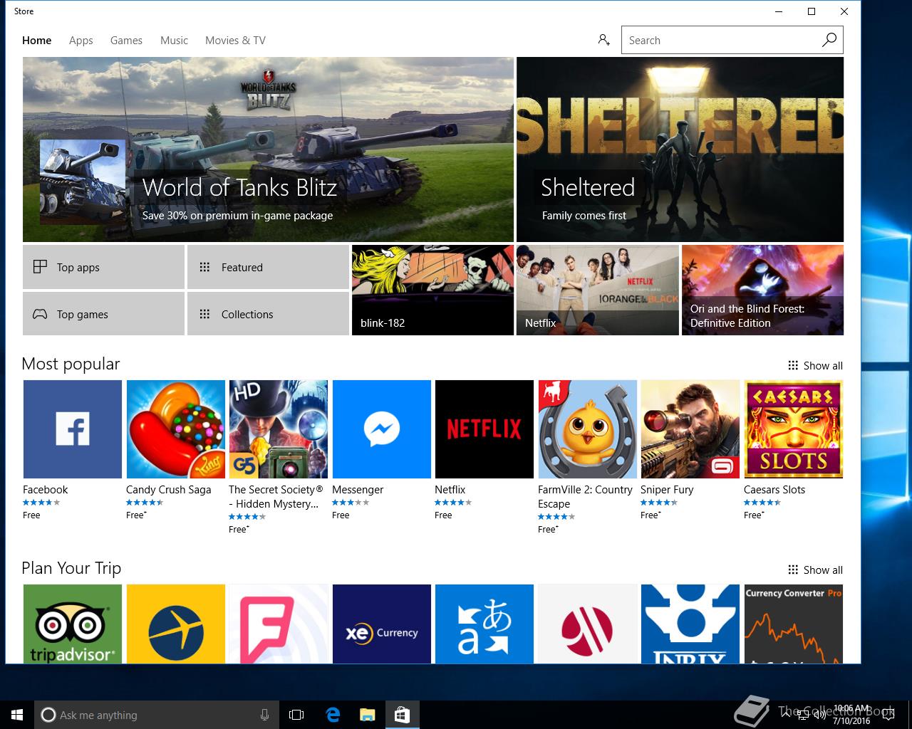Open the Netflix Orange is the New Black promo

pyautogui.click(x=597, y=290)
